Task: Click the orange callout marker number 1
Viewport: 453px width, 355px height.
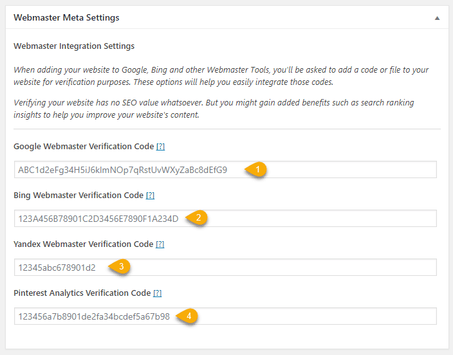Action: click(x=257, y=170)
